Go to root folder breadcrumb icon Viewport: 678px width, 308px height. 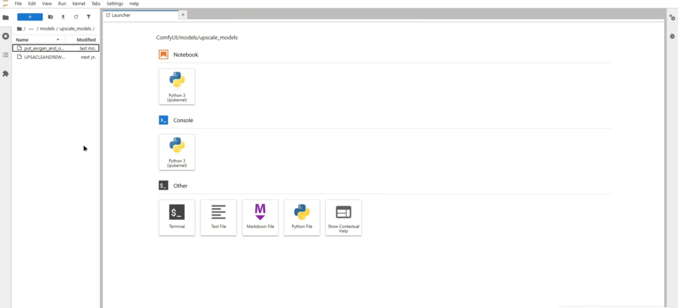point(19,29)
